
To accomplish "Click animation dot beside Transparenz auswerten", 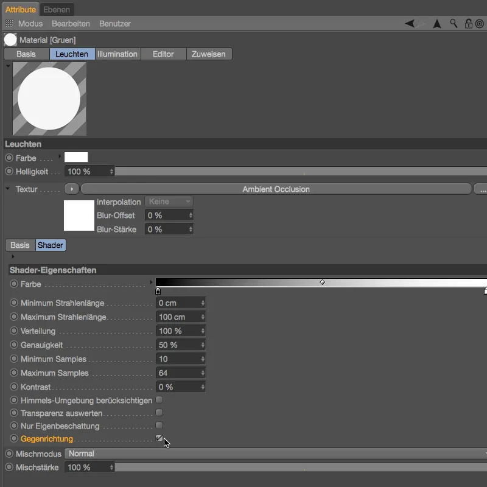I will pyautogui.click(x=14, y=413).
